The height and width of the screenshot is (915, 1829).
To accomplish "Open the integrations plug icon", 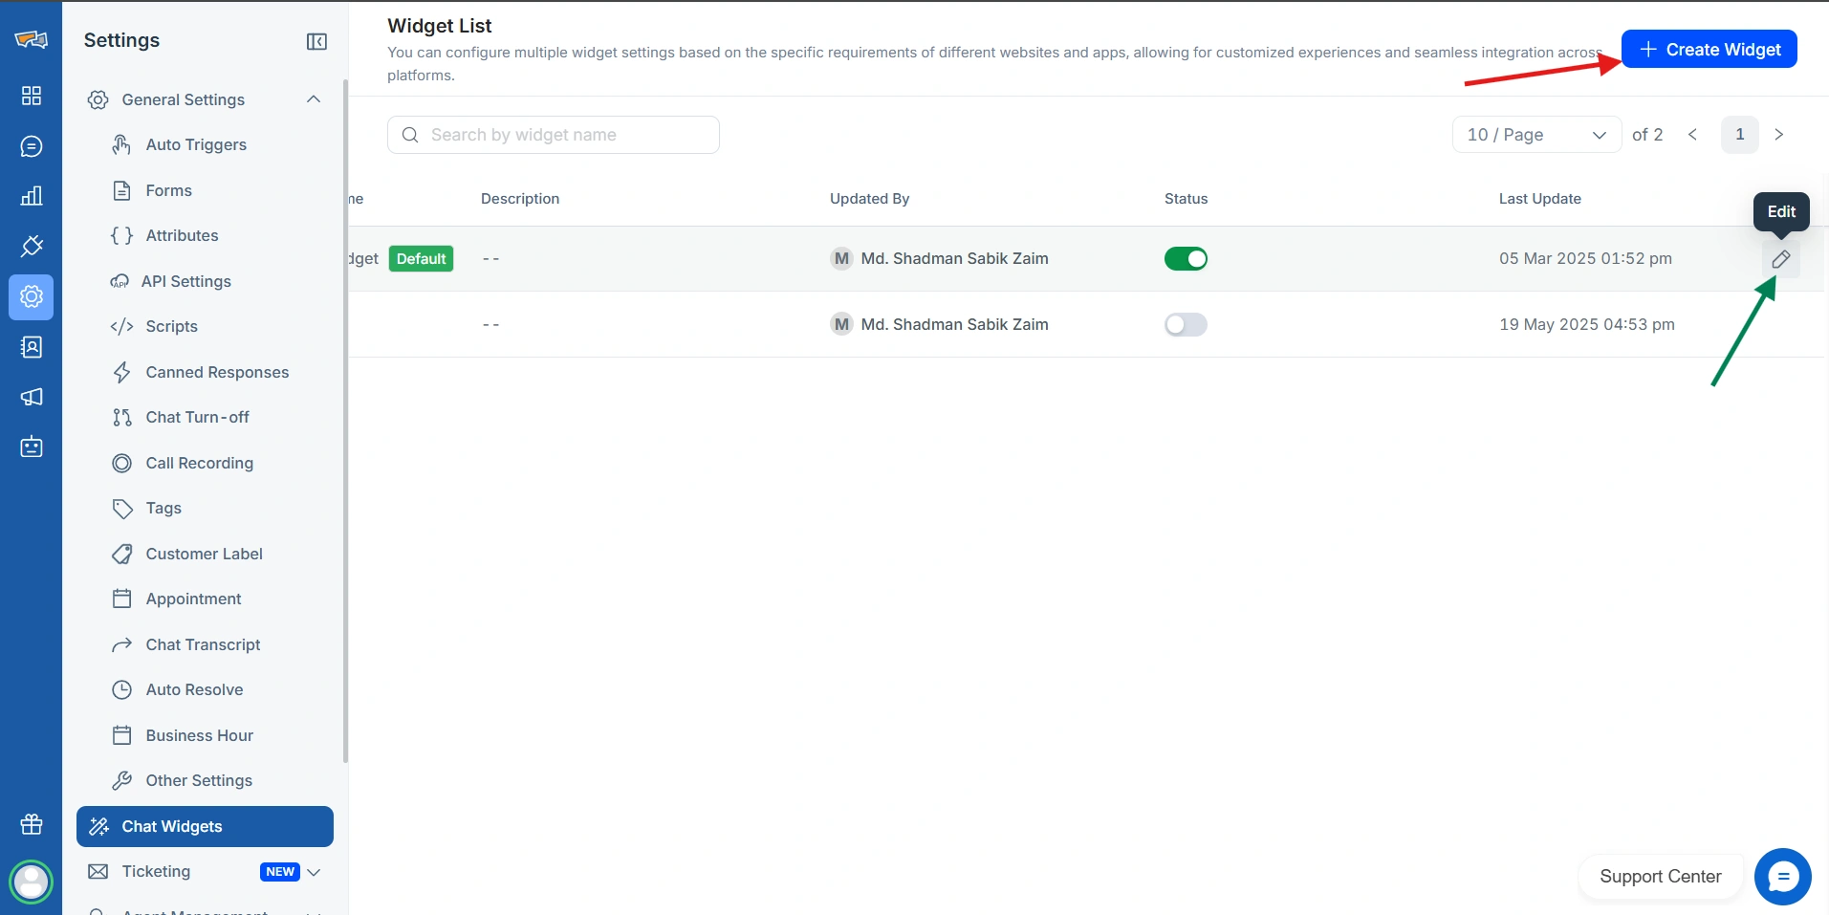I will [32, 247].
